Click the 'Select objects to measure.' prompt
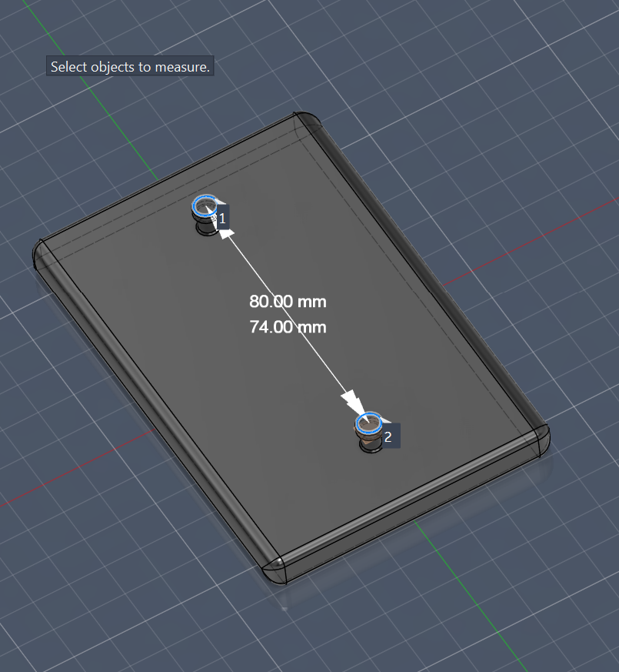Image resolution: width=619 pixels, height=672 pixels. click(x=130, y=66)
